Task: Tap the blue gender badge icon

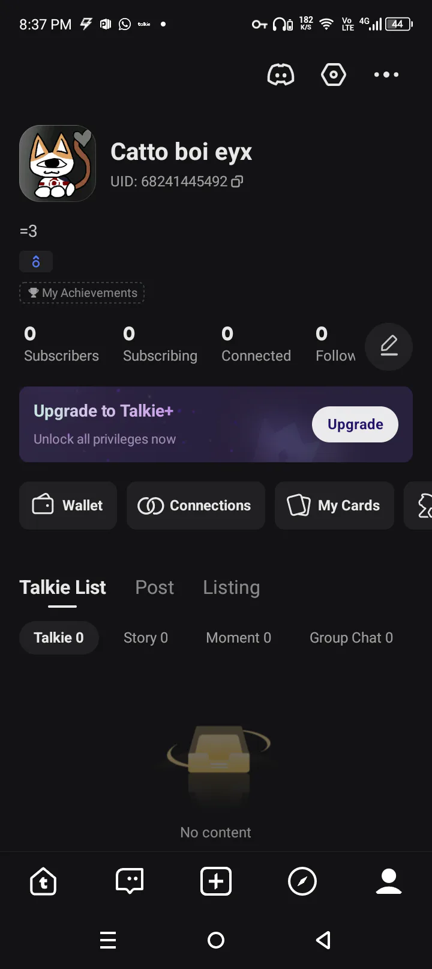Action: coord(36,261)
